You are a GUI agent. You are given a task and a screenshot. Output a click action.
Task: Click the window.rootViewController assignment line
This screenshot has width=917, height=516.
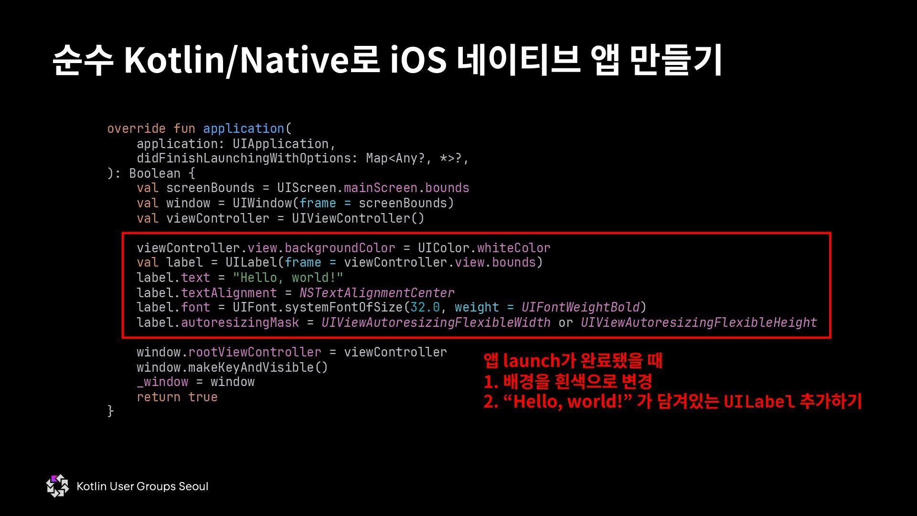(x=291, y=352)
